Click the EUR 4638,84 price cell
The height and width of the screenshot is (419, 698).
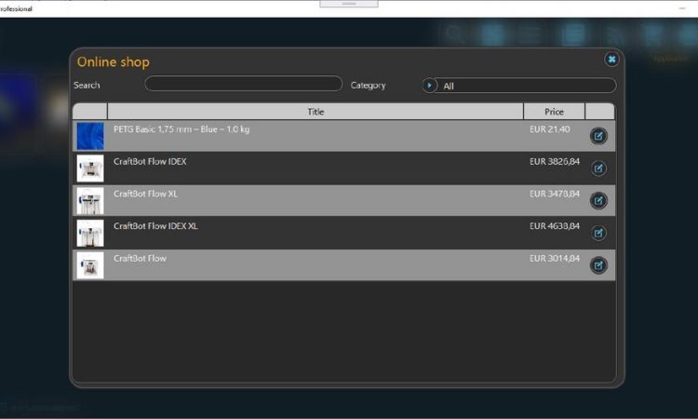point(555,226)
